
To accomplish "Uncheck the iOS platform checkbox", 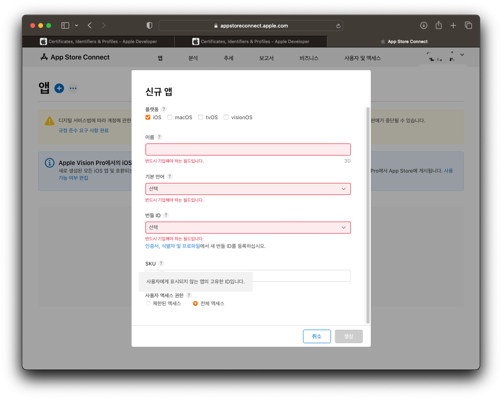I will coord(148,117).
